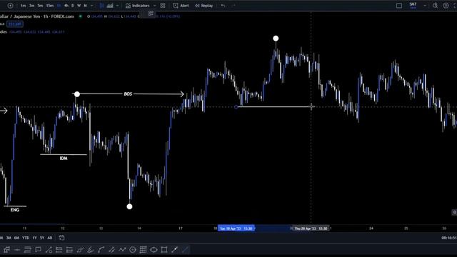Open the quick search icon
457x257 pixels.
pos(435,6)
